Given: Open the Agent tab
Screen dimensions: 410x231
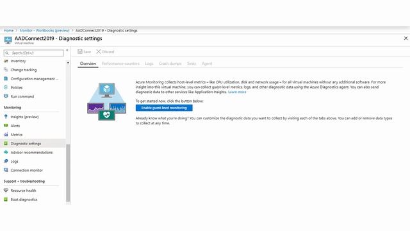Looking at the screenshot, I should click(x=207, y=64).
